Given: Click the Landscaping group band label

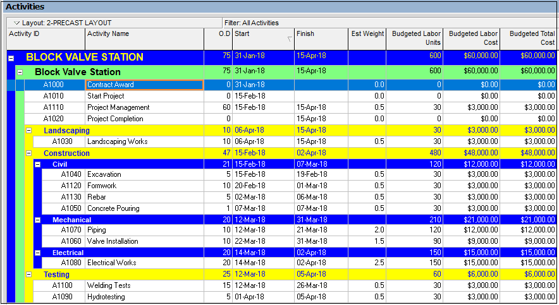Looking at the screenshot, I should (66, 131).
